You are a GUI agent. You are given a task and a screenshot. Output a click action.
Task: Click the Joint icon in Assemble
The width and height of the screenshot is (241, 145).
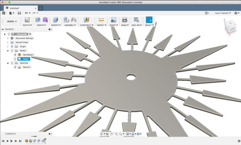coord(74,20)
